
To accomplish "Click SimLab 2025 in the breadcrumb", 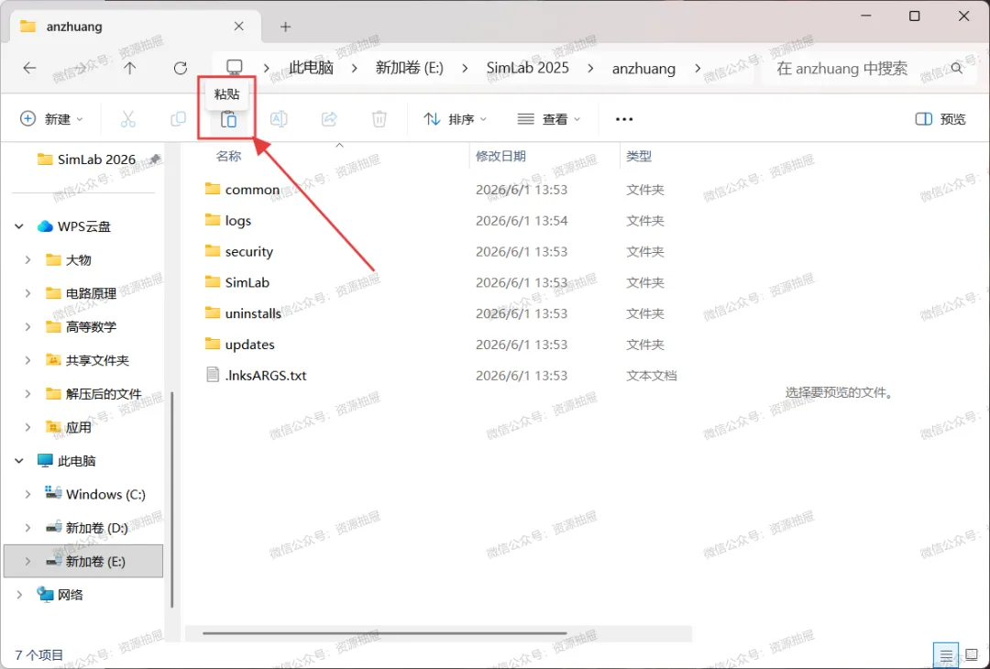I will pos(527,68).
